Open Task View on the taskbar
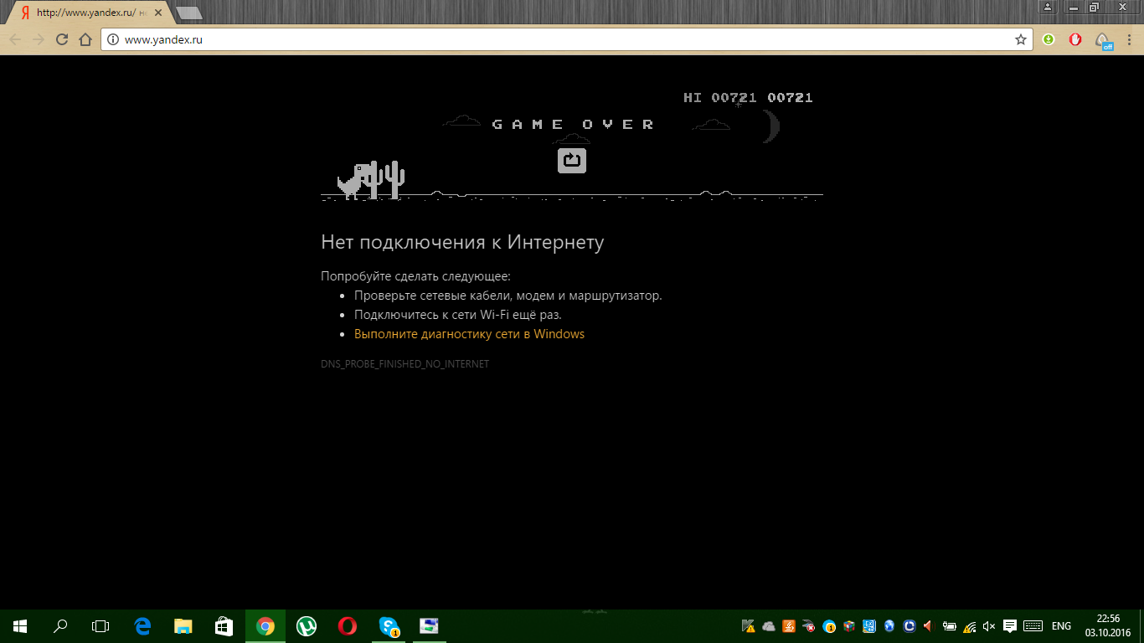This screenshot has width=1144, height=643. click(100, 625)
